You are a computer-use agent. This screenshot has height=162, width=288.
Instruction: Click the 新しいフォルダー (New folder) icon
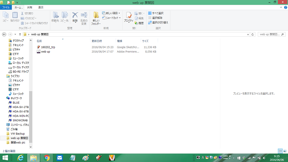(x=96, y=17)
